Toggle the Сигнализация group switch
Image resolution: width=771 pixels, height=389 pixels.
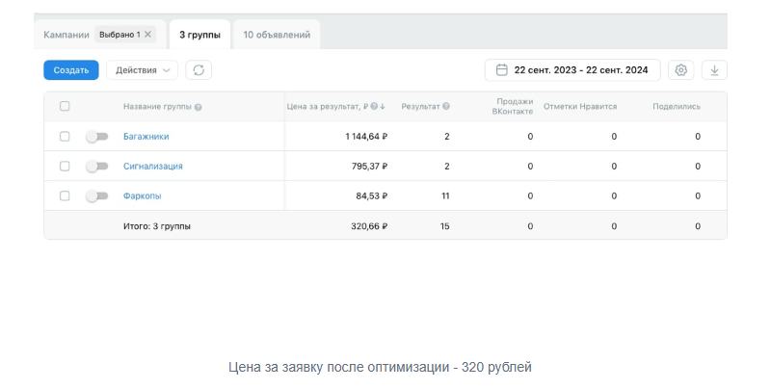(x=97, y=167)
